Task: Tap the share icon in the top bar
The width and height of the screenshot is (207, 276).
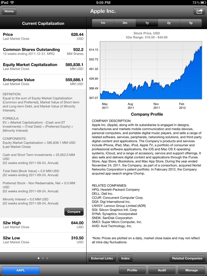Action: [199, 11]
